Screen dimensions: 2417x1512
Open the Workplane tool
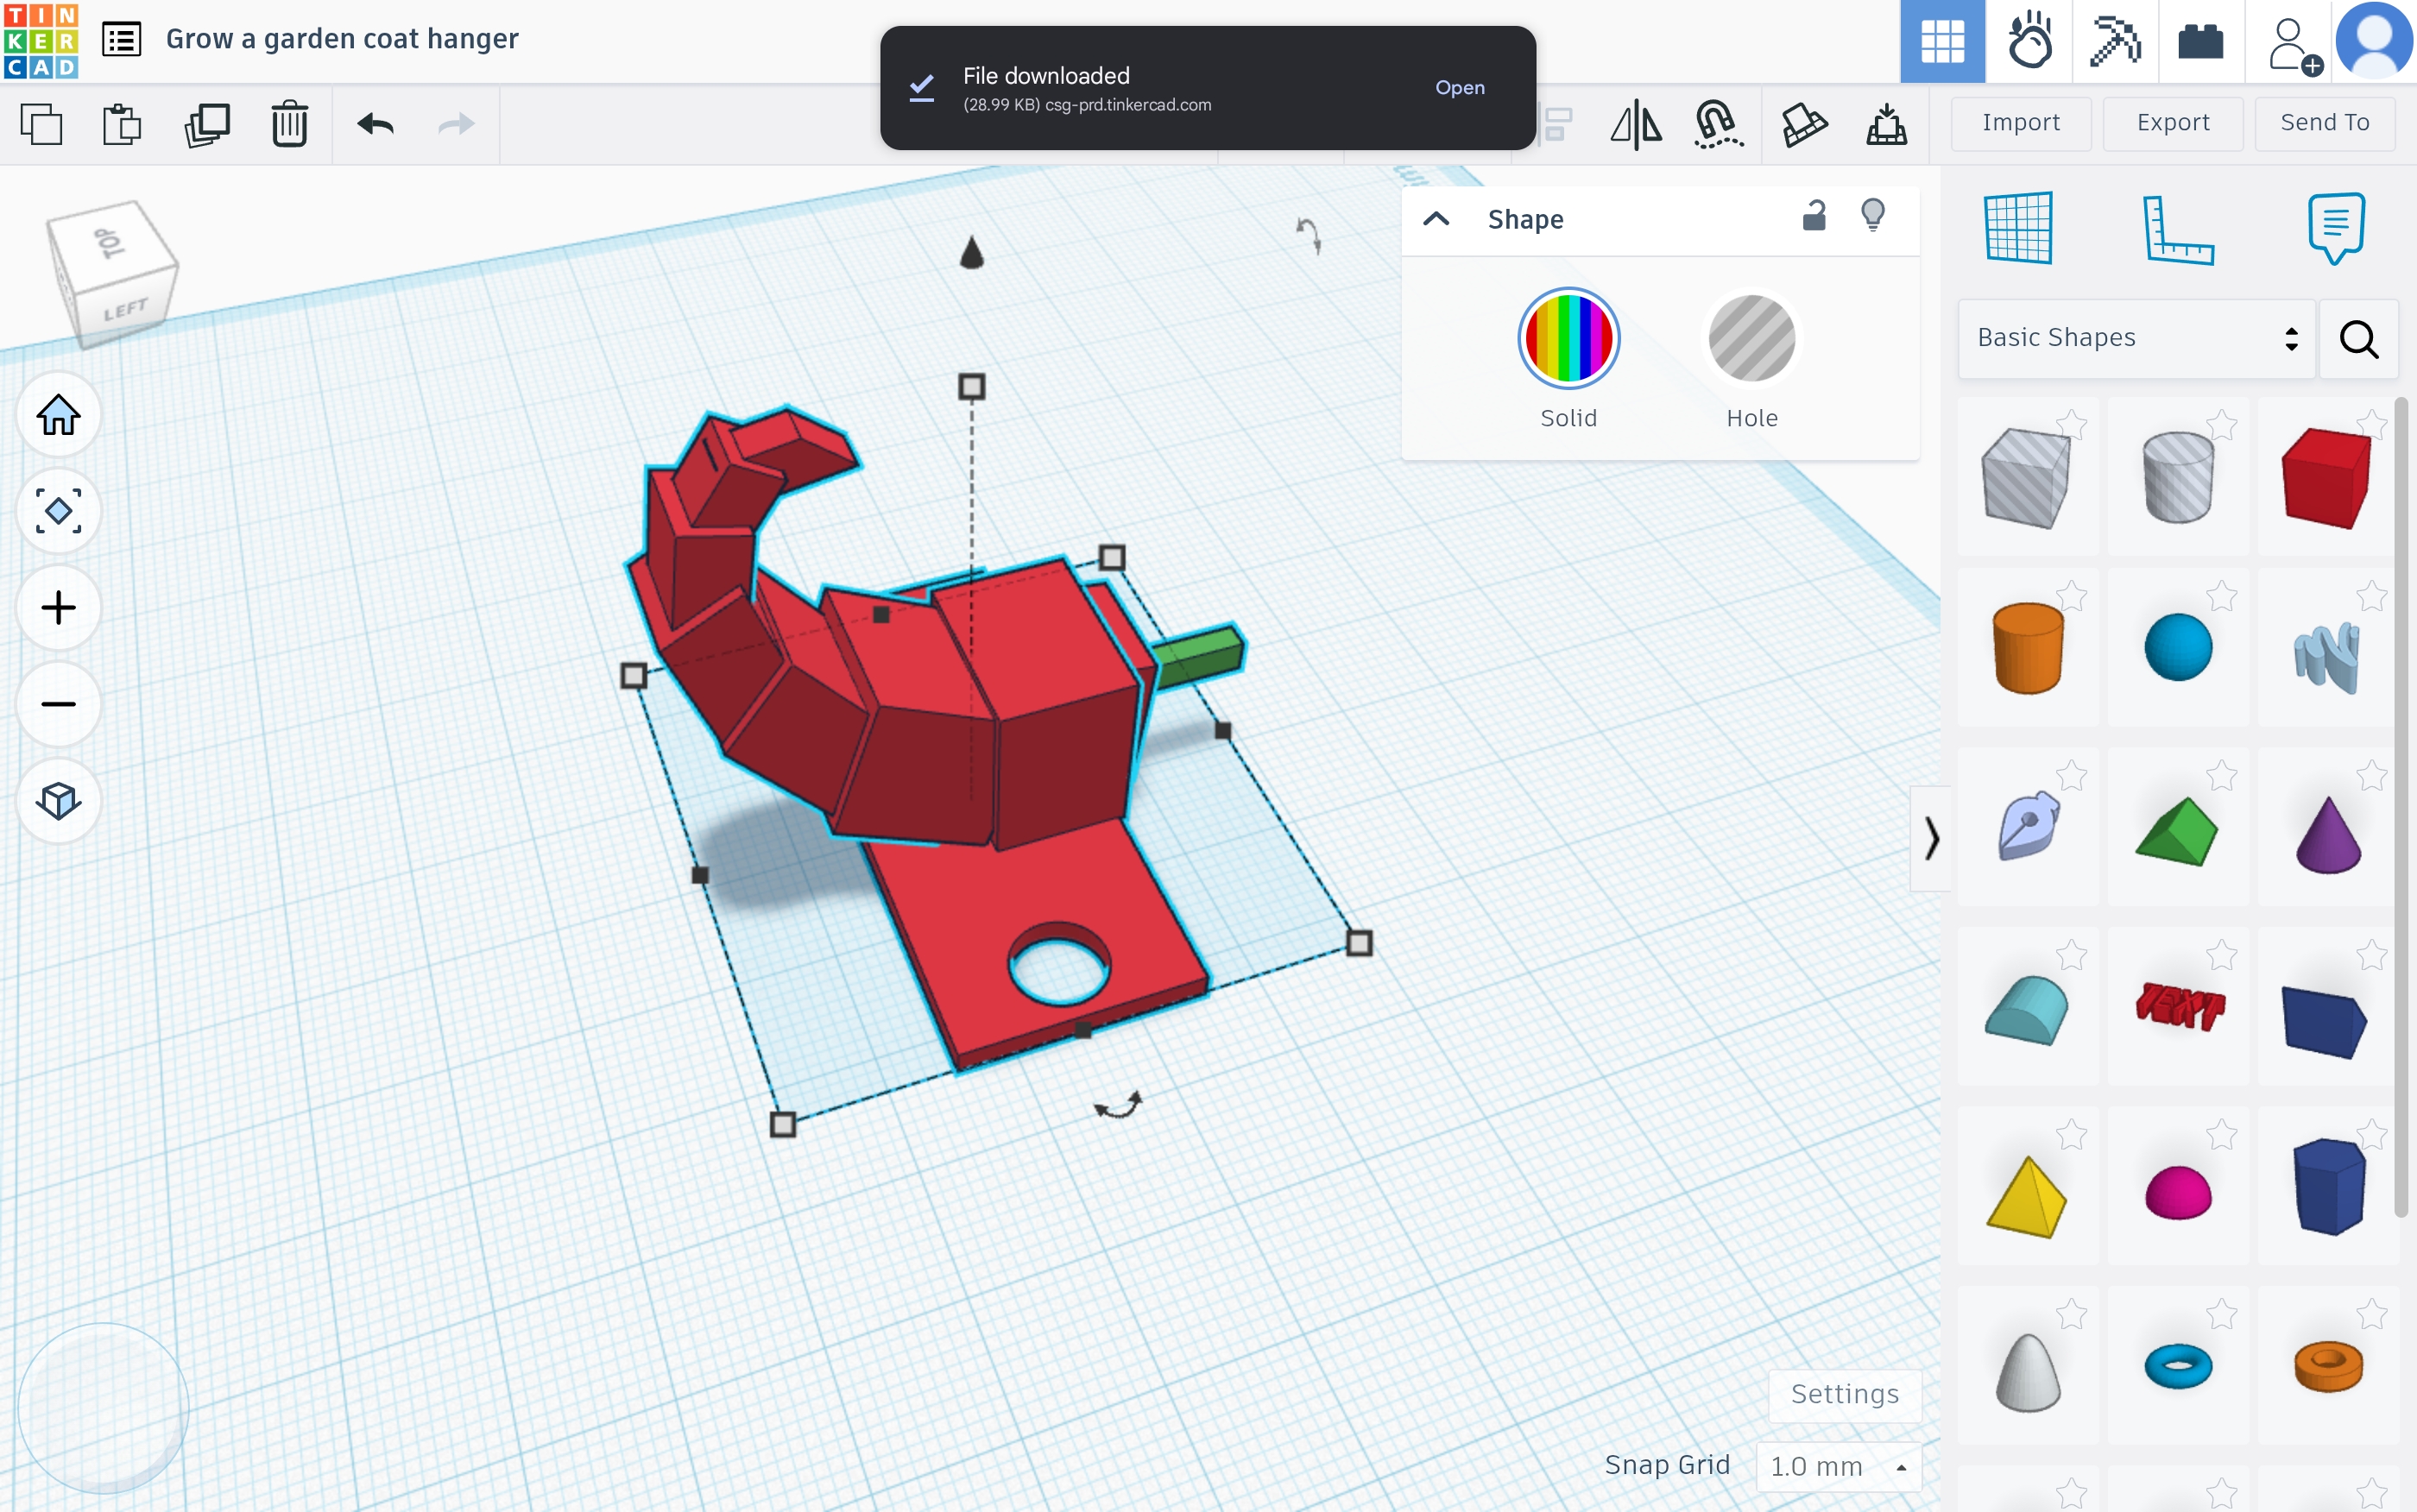pos(2018,228)
